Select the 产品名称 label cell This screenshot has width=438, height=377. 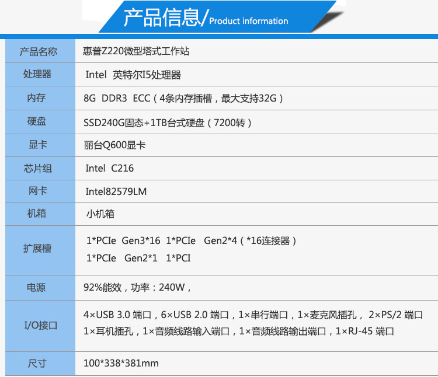(x=40, y=51)
